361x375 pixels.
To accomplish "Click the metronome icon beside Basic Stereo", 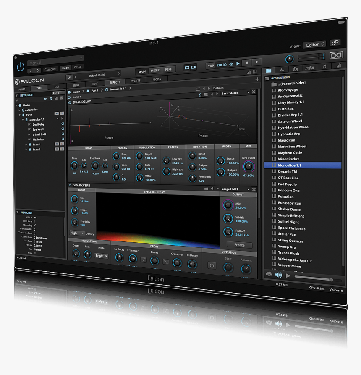I will coord(200,95).
